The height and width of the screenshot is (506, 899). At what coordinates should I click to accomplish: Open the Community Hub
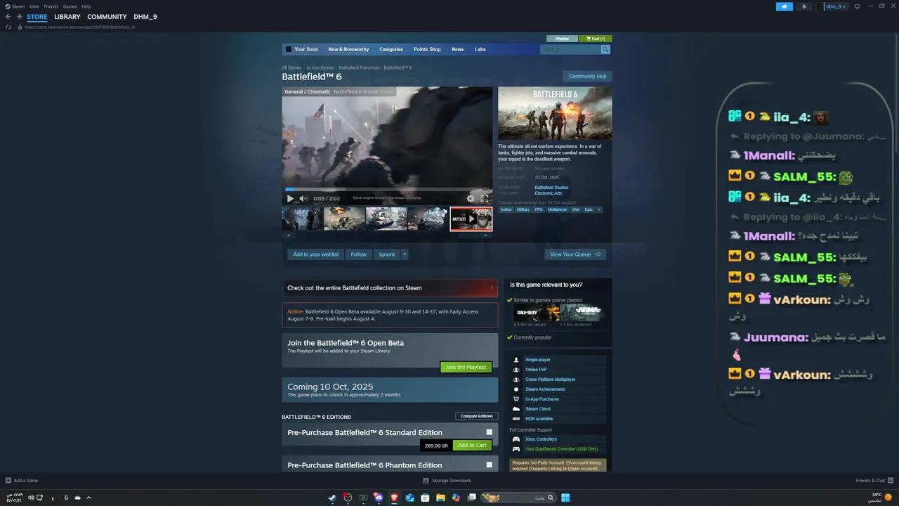click(x=587, y=76)
